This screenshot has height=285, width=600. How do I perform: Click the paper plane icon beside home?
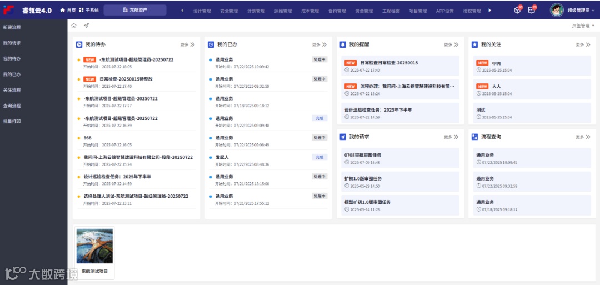(x=87, y=26)
